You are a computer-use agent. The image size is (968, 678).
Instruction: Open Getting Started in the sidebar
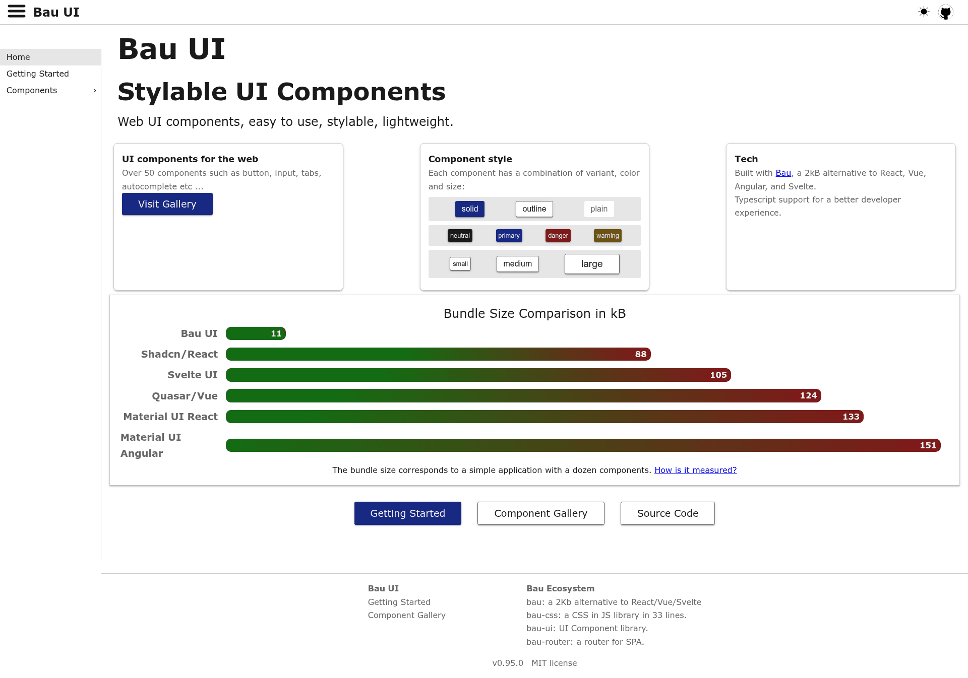coord(50,74)
